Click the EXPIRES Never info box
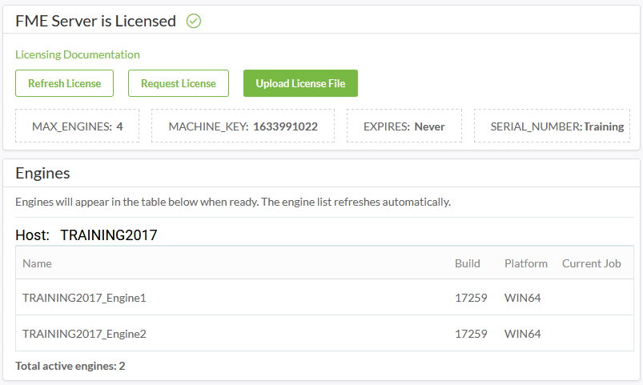 point(404,126)
